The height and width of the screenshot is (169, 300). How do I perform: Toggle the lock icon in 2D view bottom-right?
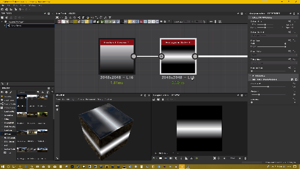point(245,158)
